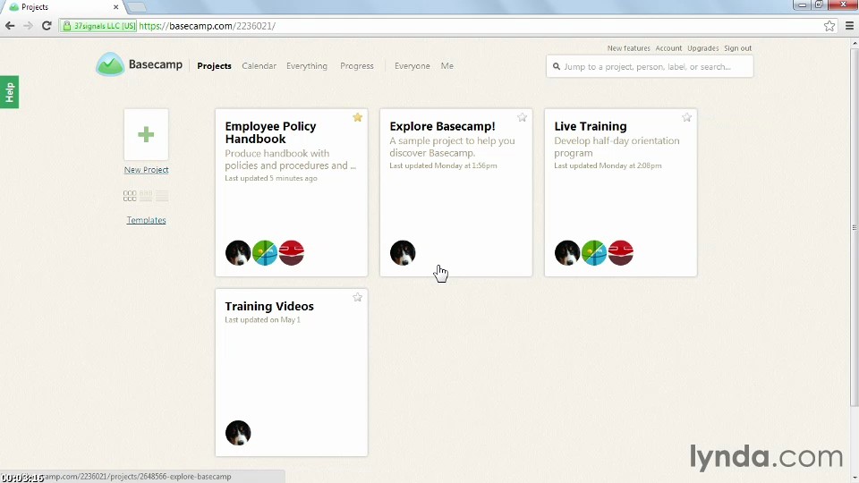Star the Training Videos project

click(x=357, y=297)
